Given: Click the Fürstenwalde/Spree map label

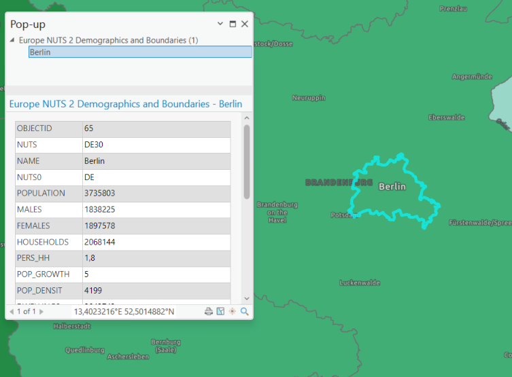Looking at the screenshot, I should (480, 223).
